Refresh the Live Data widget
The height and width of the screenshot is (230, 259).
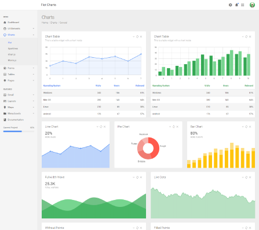coord(246,177)
